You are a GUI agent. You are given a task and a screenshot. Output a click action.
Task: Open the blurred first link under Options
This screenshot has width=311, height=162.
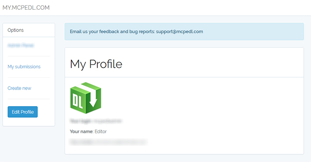point(21,45)
